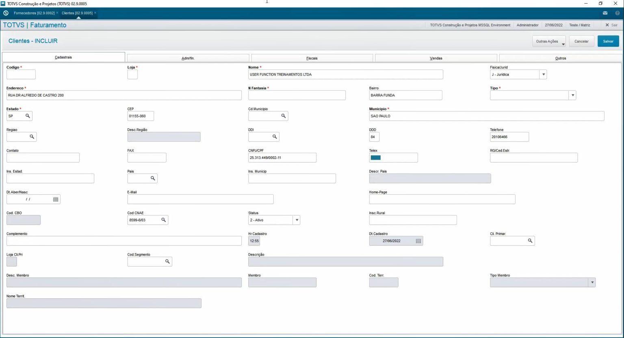Open lookup search for Regiao field
This screenshot has height=338, width=624.
click(32, 137)
